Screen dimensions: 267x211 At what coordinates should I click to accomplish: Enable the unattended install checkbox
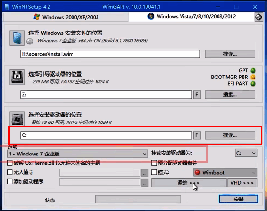(x=10, y=172)
